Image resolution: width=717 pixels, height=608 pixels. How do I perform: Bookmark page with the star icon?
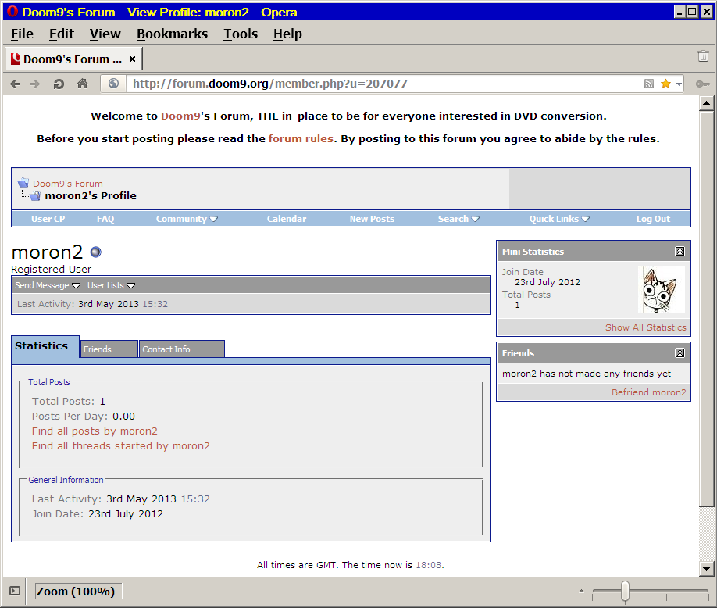[665, 84]
